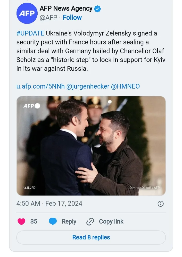Click the 4:50 AM Feb 17, 2024 timestamp
Image resolution: width=182 pixels, height=257 pixels.
click(x=49, y=204)
